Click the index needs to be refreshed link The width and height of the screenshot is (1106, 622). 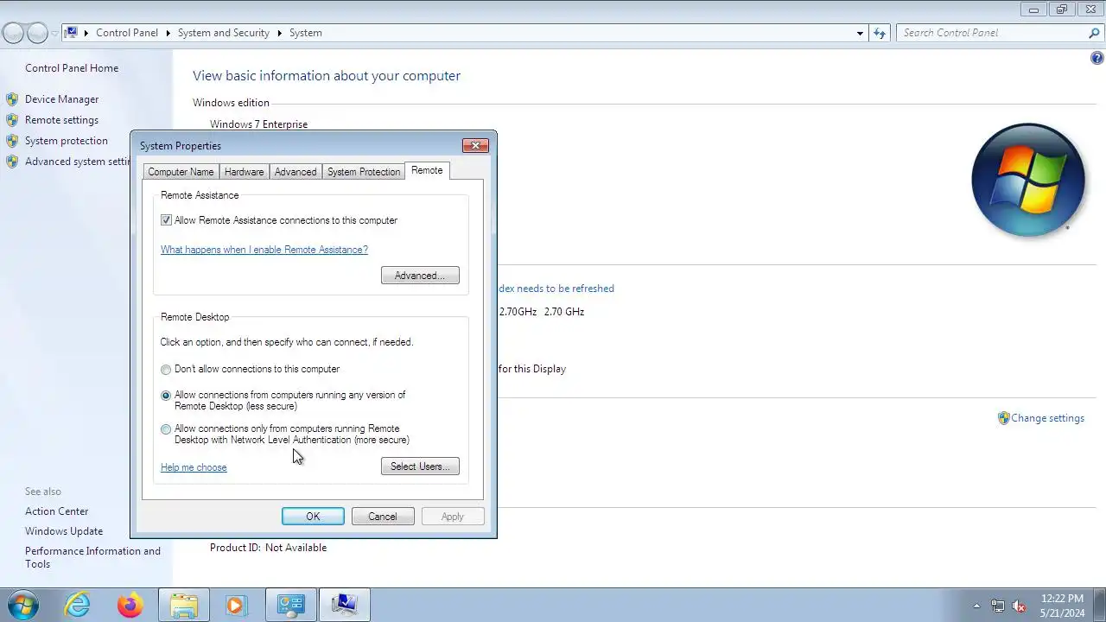[x=556, y=289]
